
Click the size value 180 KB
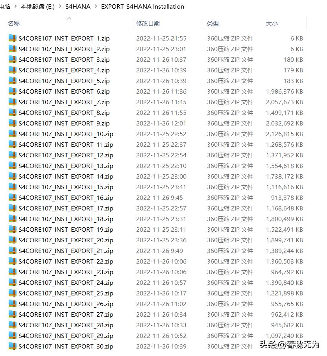(x=293, y=60)
